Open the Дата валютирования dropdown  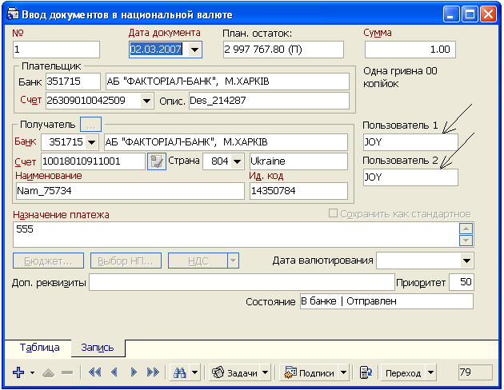(466, 261)
